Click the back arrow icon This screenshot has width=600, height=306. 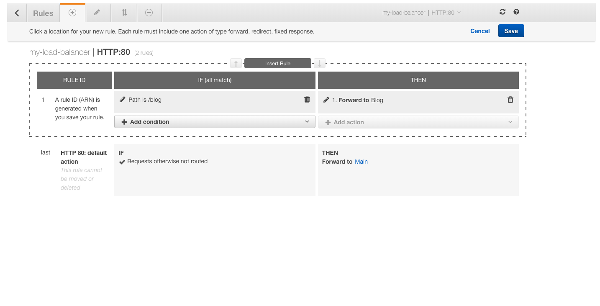point(17,13)
